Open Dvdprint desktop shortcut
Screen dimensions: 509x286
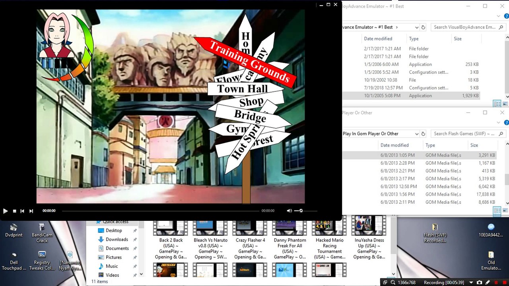[14, 230]
